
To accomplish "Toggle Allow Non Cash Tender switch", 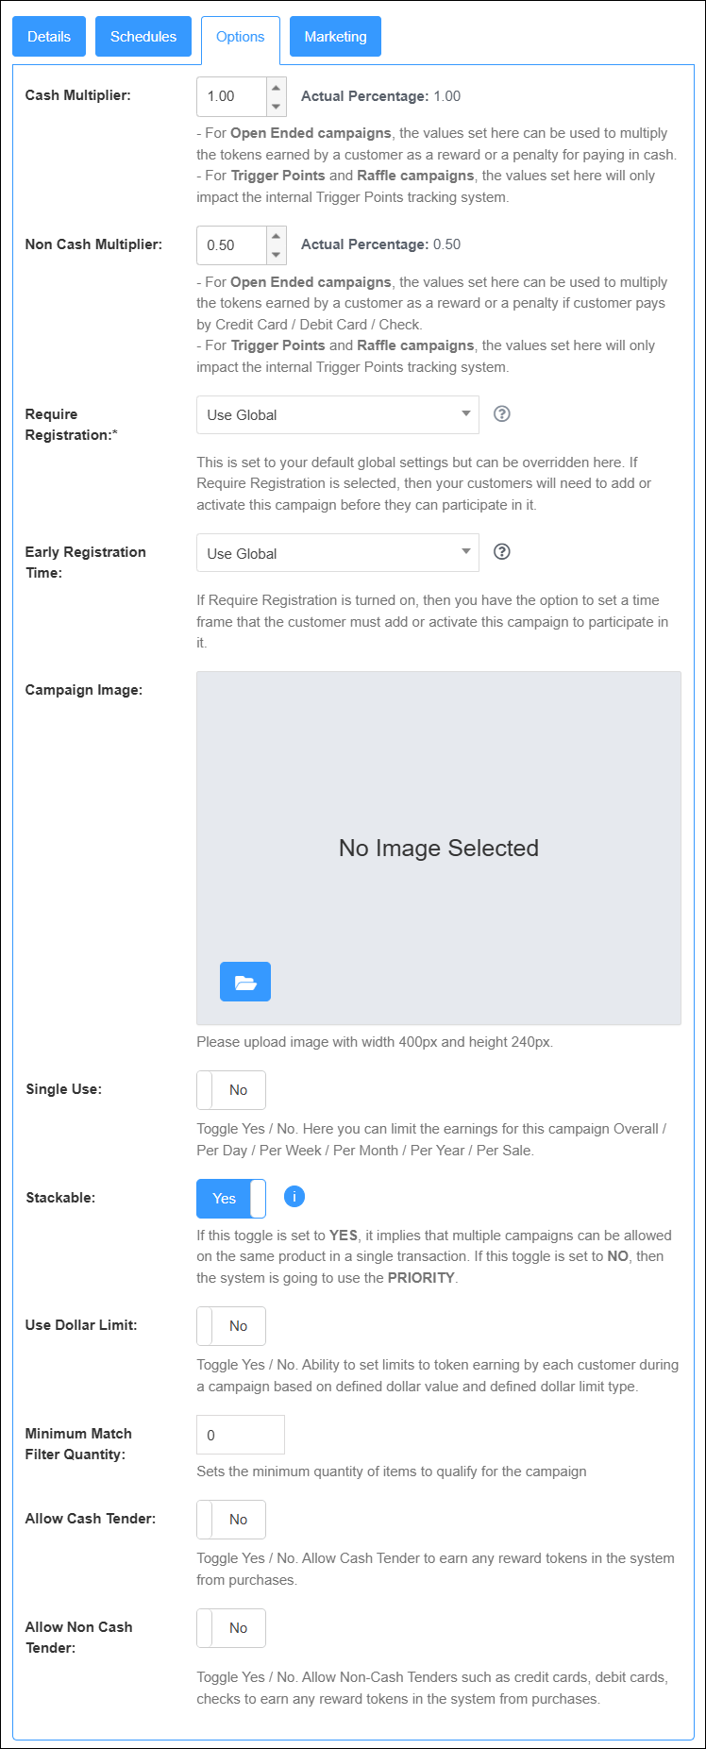I will click(231, 1628).
